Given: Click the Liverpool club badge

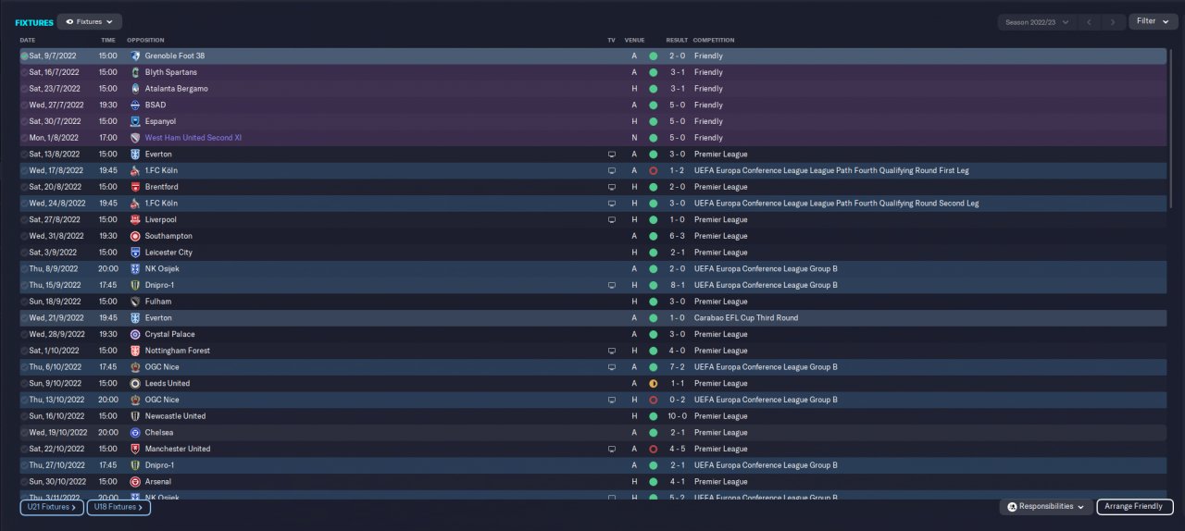Looking at the screenshot, I should pos(135,220).
